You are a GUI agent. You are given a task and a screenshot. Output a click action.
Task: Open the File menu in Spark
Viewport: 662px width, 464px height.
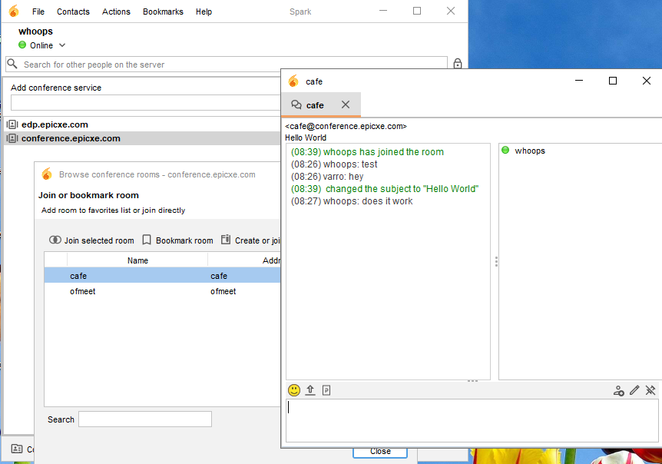(x=38, y=12)
